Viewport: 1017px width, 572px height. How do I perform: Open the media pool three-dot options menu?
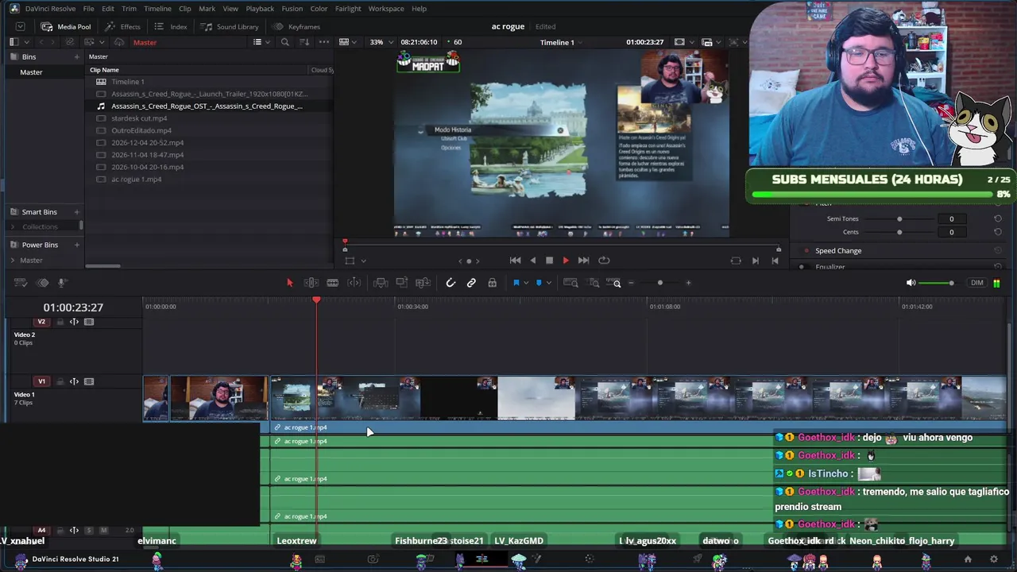(x=323, y=42)
